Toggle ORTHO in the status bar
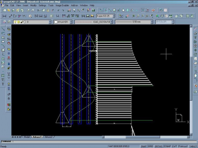The height and width of the screenshot is (148, 198). pos(158,146)
